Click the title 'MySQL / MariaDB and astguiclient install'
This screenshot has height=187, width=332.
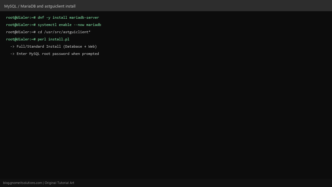[40, 6]
